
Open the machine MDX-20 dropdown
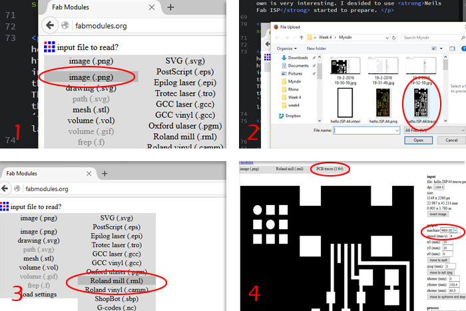pos(449,230)
